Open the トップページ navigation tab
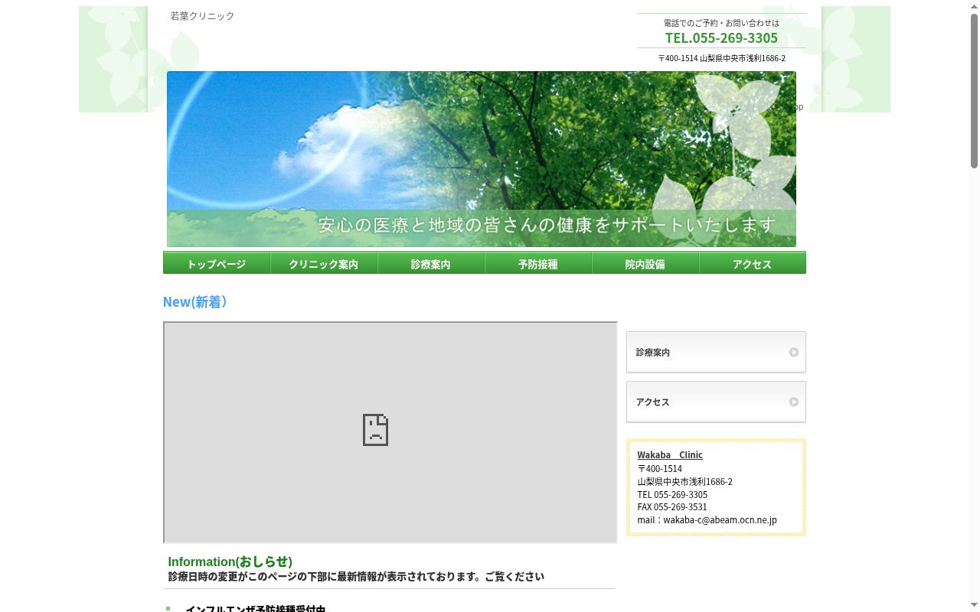This screenshot has width=980, height=612. tap(217, 263)
